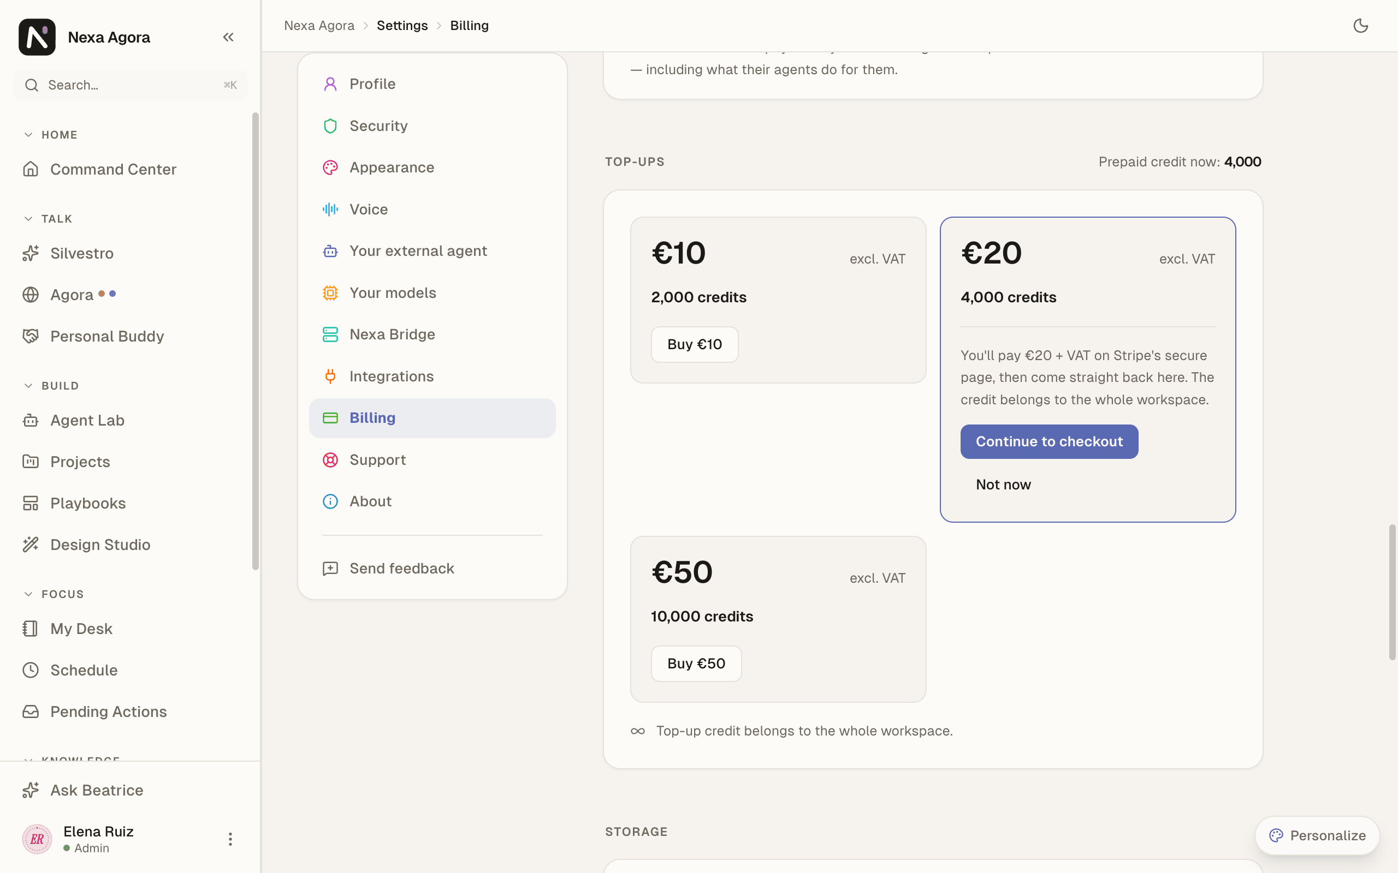Open Voice settings
Screen dimensions: 1398x873
(x=432, y=210)
